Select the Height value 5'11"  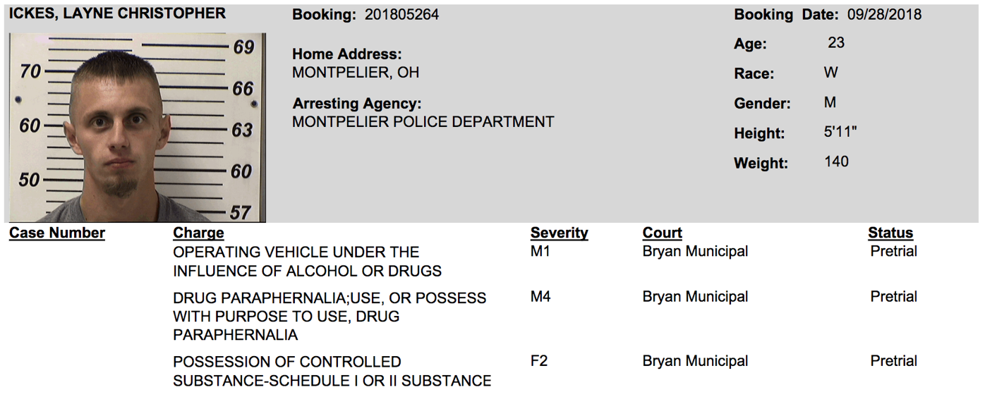click(x=840, y=132)
